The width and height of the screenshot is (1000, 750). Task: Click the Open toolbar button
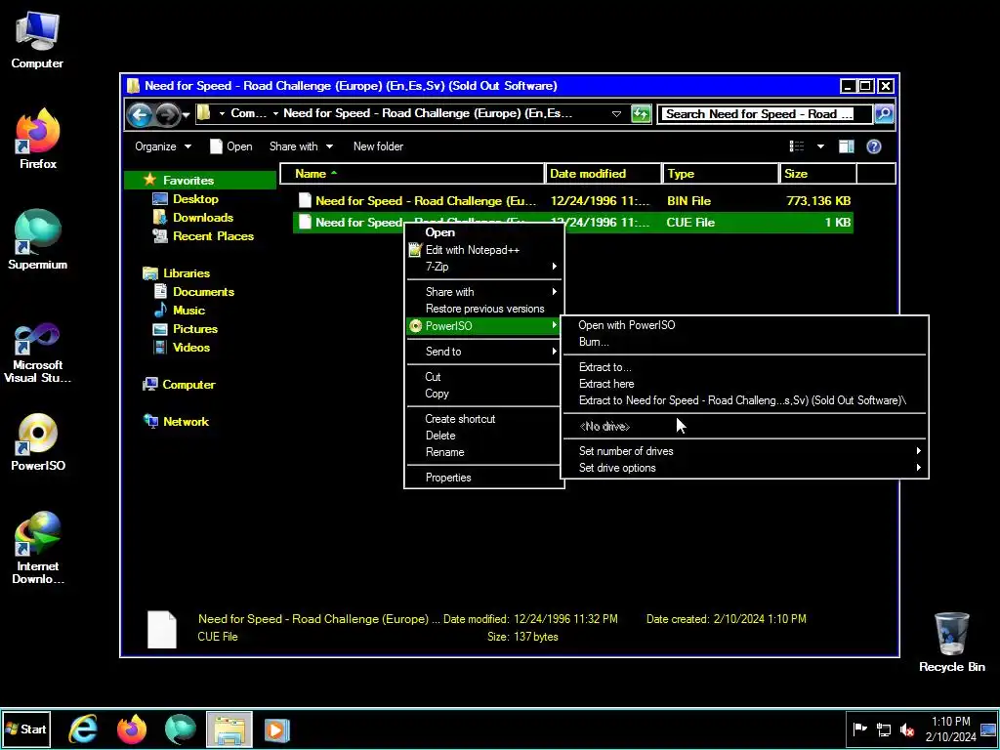point(230,146)
